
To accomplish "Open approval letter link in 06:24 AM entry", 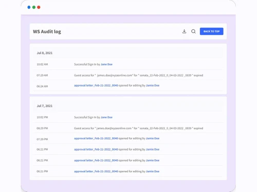I will coord(96,86).
